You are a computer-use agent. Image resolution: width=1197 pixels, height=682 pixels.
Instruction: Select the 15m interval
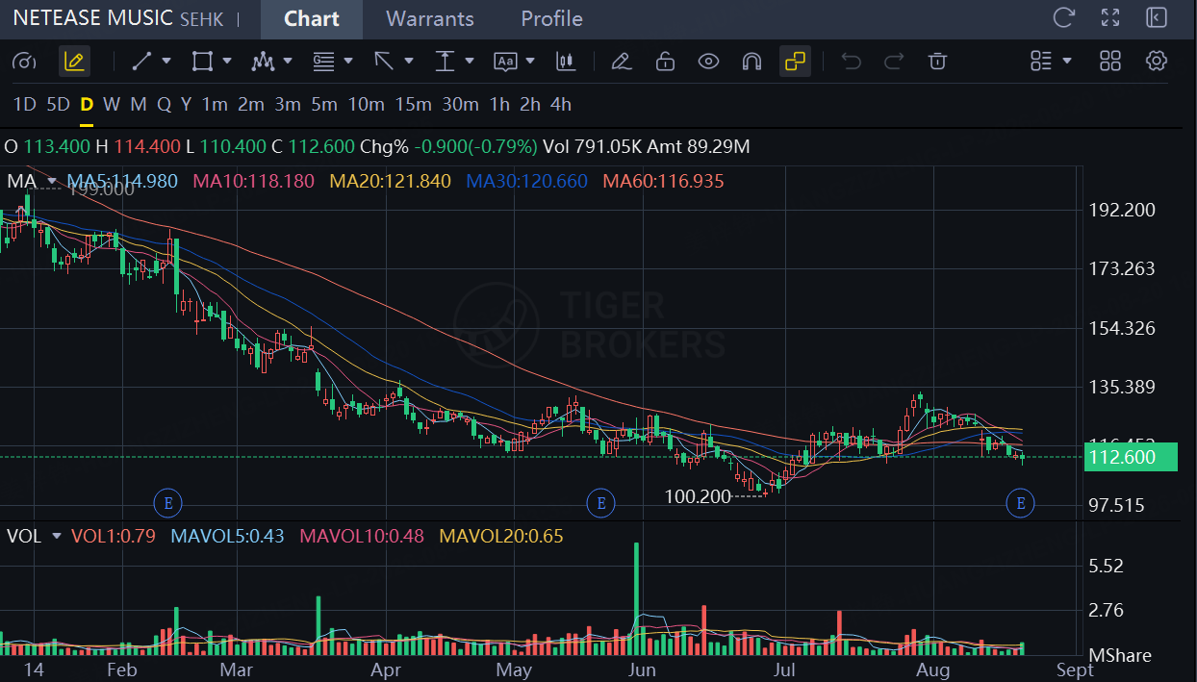pos(413,104)
